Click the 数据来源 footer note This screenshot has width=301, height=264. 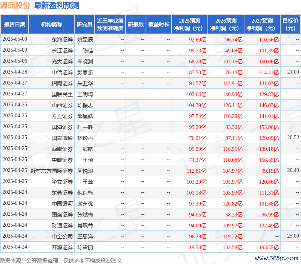(61, 260)
